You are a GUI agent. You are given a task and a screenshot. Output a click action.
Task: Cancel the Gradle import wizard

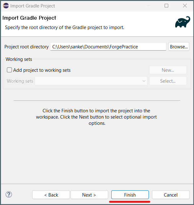pyautogui.click(x=170, y=195)
